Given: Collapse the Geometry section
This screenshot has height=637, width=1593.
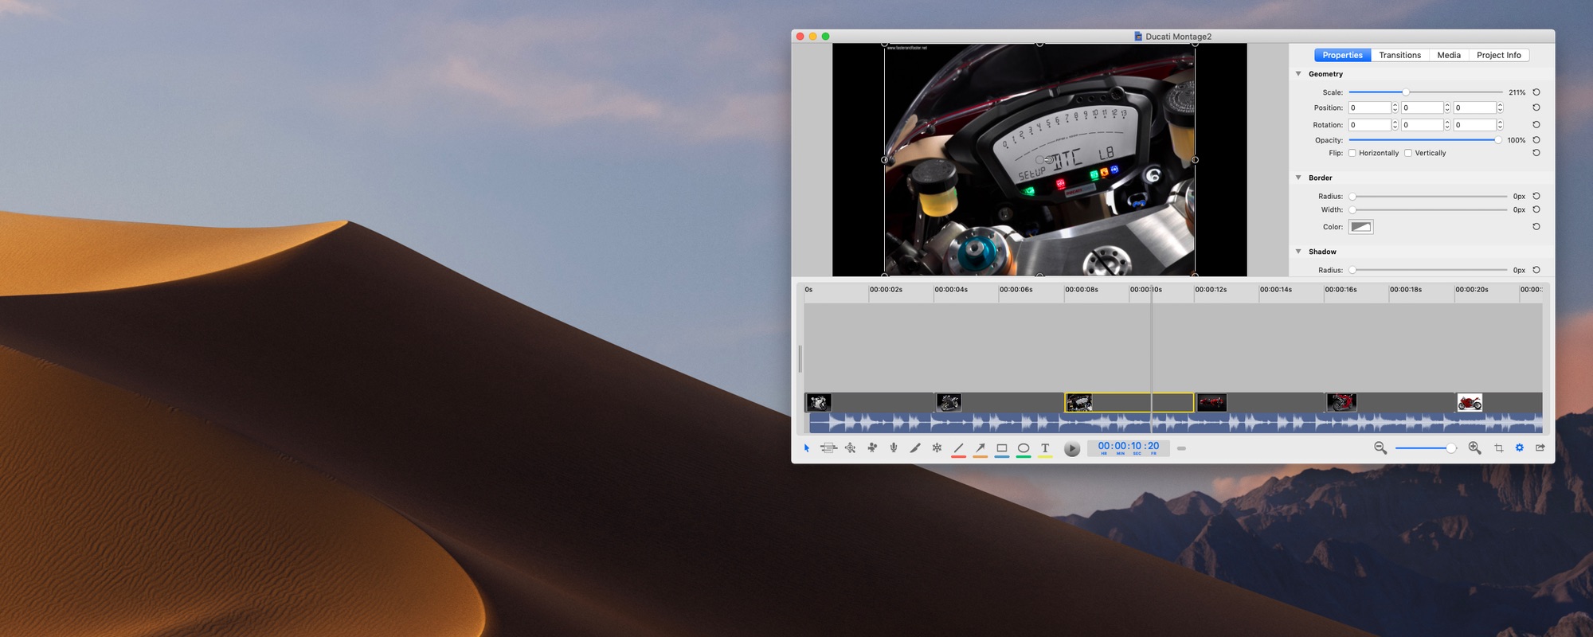Looking at the screenshot, I should [x=1298, y=74].
